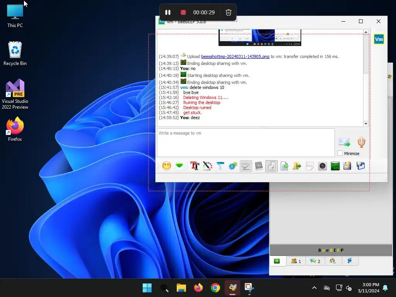Image resolution: width=396 pixels, height=297 pixels.
Task: Click the 'vm: delete windows 10' message
Action: pos(202,87)
